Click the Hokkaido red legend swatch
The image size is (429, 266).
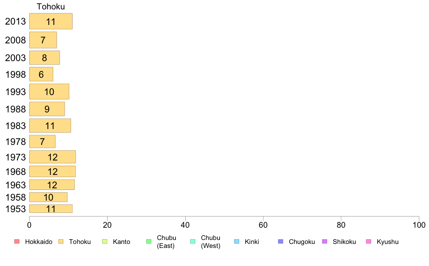pyautogui.click(x=17, y=241)
